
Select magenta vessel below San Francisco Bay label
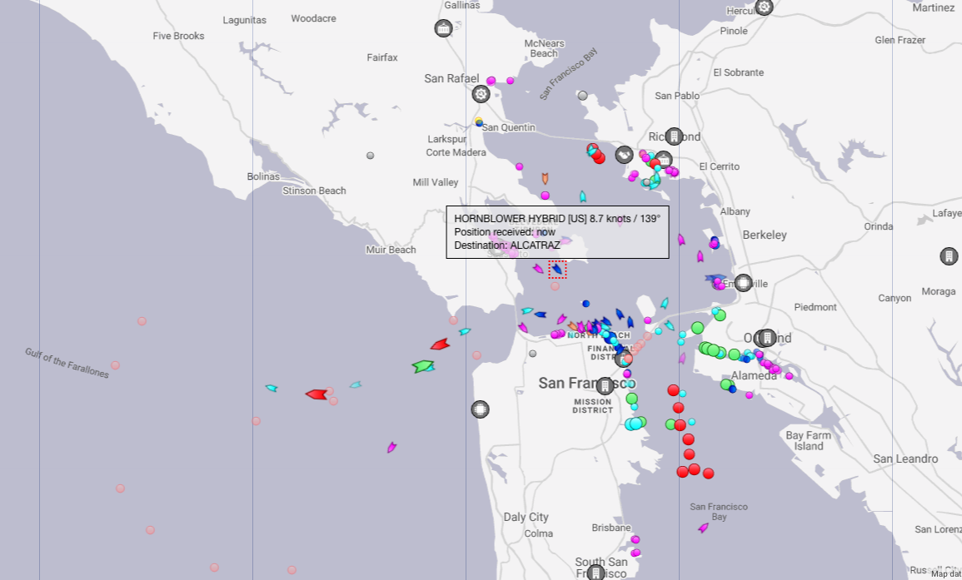pos(703,528)
